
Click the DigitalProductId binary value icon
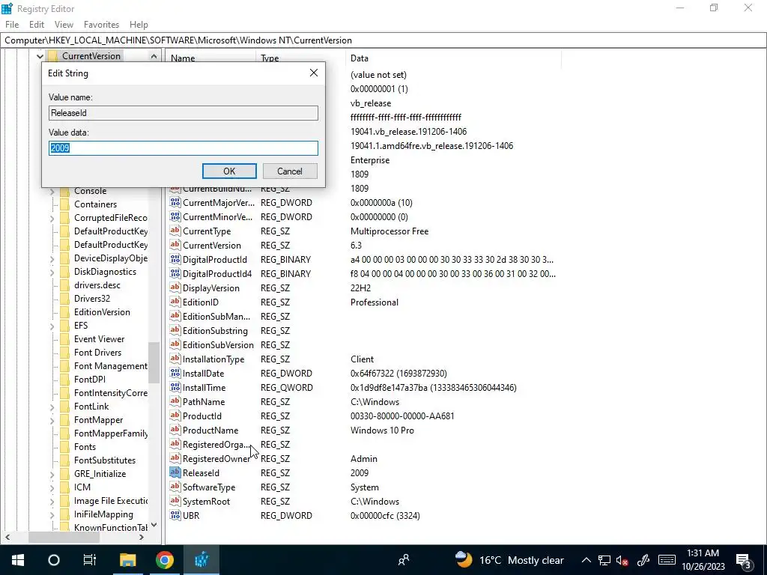175,259
